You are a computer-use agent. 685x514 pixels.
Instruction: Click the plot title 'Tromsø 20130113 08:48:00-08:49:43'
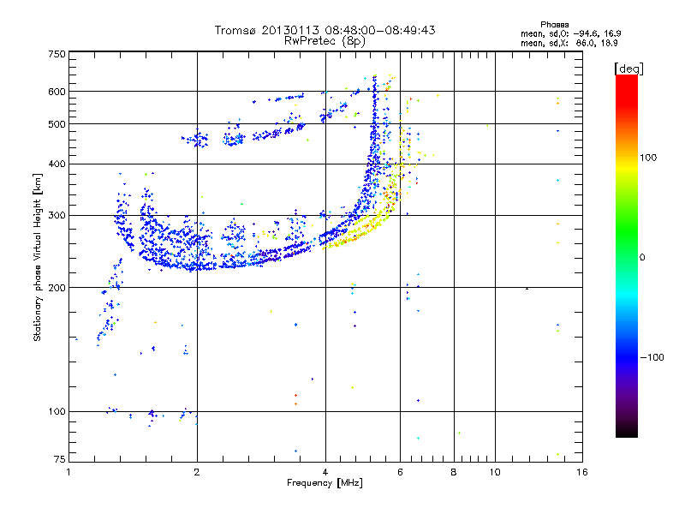(x=325, y=30)
